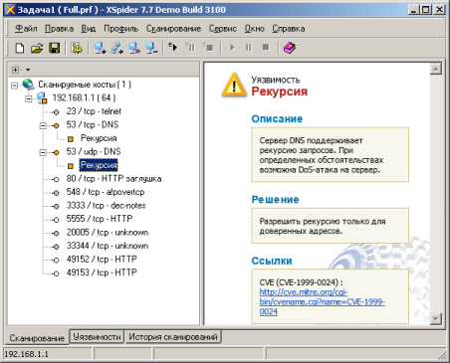Switch to the История сканирований tab
450x363 pixels.
[173, 337]
